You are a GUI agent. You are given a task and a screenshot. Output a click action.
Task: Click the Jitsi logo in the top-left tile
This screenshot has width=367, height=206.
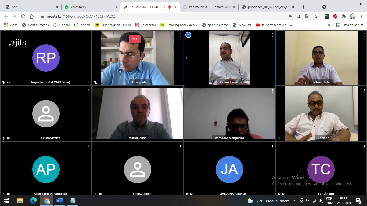[x=18, y=43]
